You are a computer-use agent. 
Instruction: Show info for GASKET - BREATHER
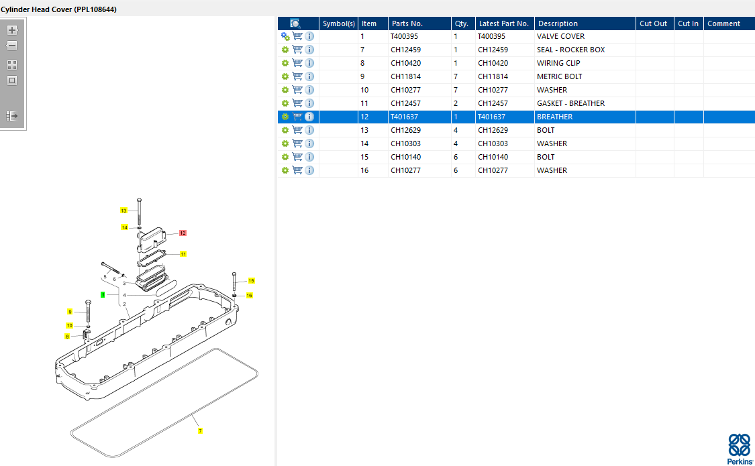[309, 104]
